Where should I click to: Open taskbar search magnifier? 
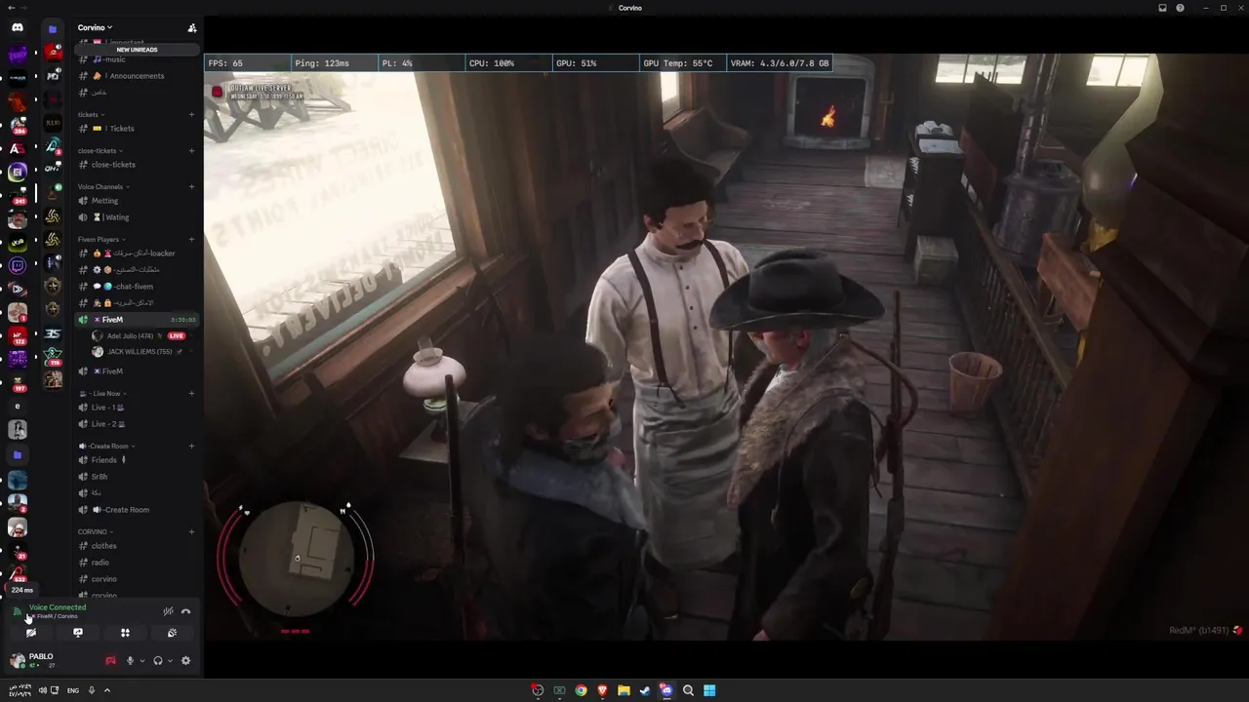click(x=688, y=690)
